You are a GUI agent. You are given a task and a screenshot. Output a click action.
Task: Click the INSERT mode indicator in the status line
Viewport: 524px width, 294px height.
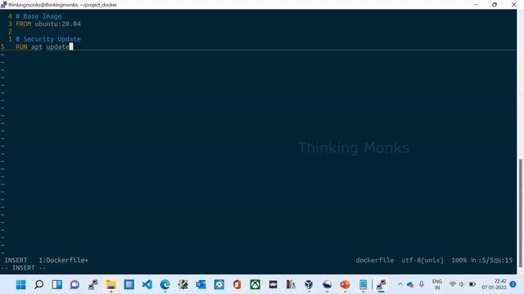click(16, 261)
